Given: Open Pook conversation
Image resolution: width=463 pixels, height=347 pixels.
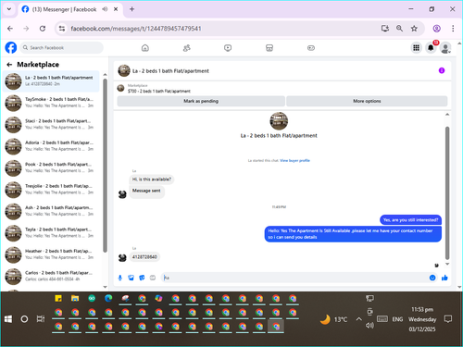Looking at the screenshot, I should [51, 167].
